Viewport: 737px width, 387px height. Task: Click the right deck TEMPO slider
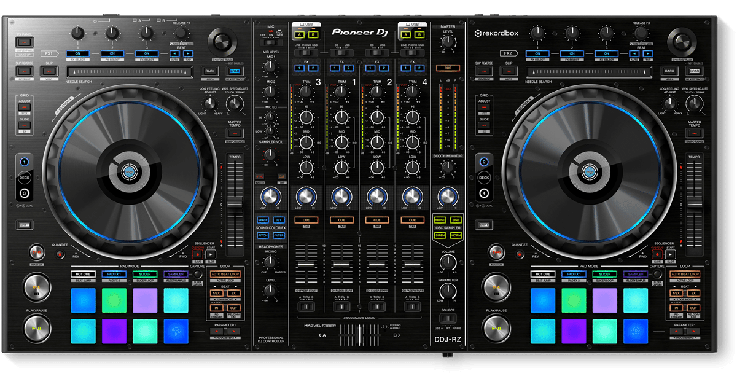(x=695, y=203)
